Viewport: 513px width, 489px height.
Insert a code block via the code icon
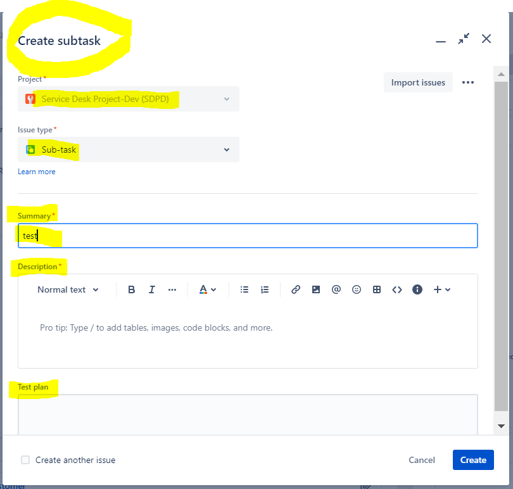point(397,289)
